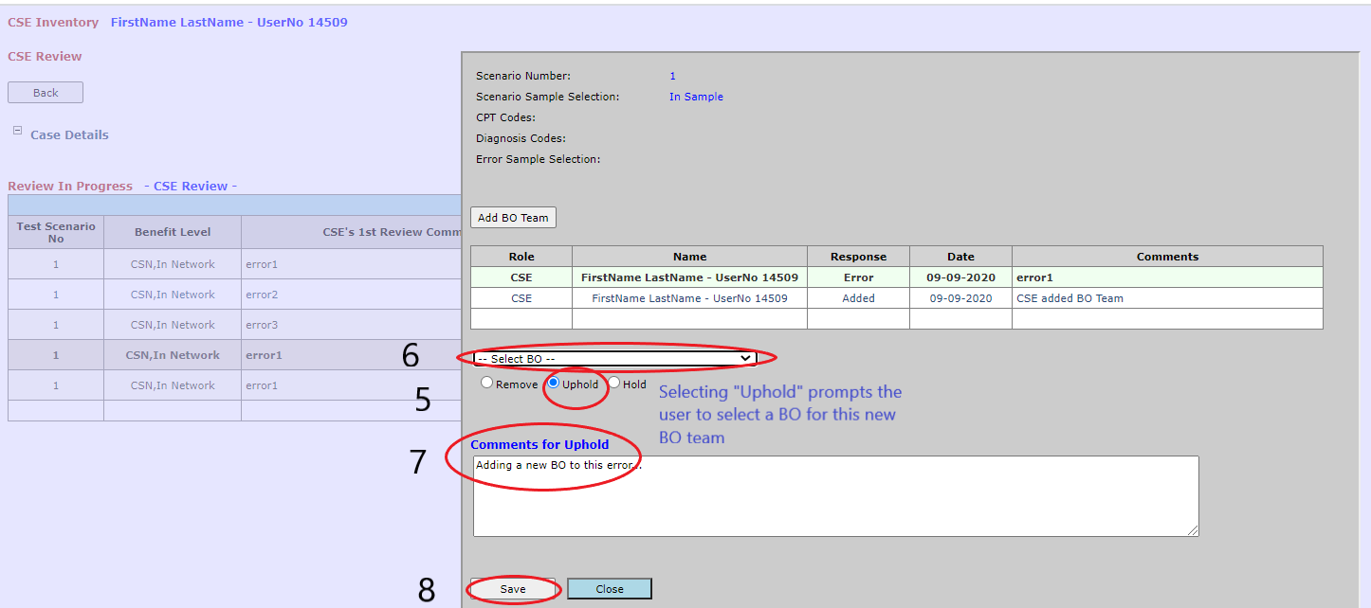Select the error3 row comment
Viewport: 1371px width, 608px height.
[262, 325]
